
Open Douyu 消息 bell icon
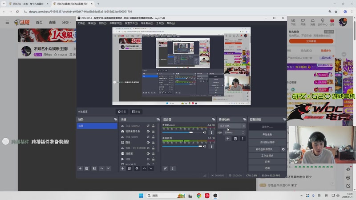pos(313,22)
